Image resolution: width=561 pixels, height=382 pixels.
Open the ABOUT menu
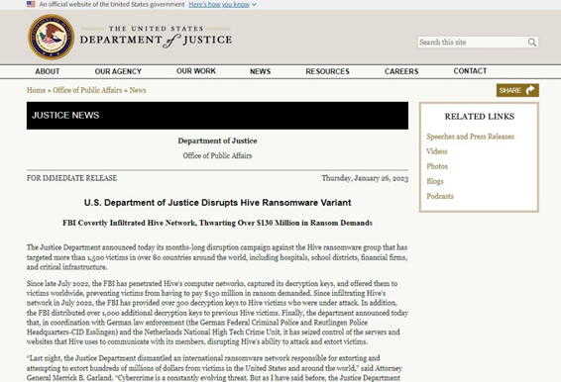(x=48, y=71)
